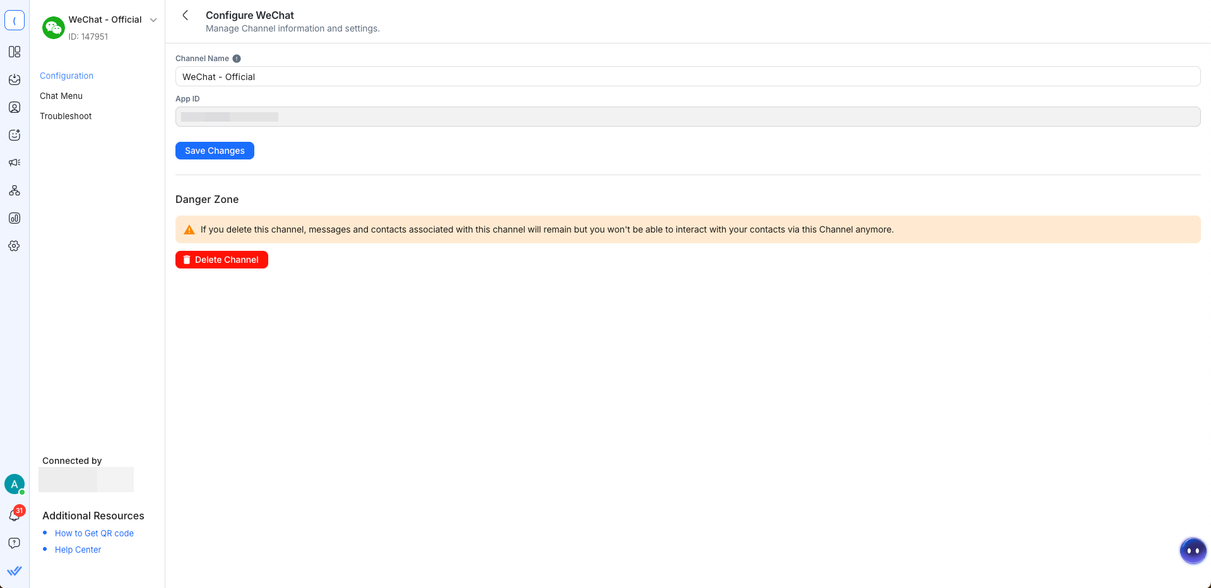Open notifications bell with 31 badge
The image size is (1211, 588).
coord(15,515)
